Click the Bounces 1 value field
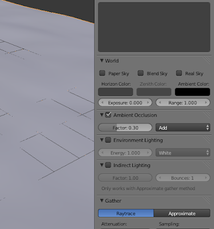 (183, 178)
